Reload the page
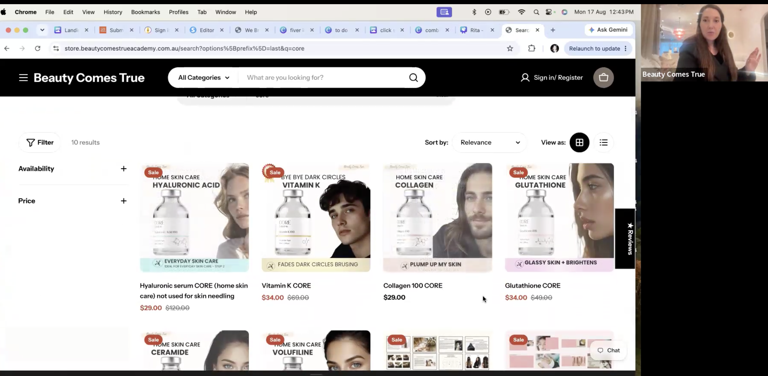The width and height of the screenshot is (768, 376). pos(37,48)
